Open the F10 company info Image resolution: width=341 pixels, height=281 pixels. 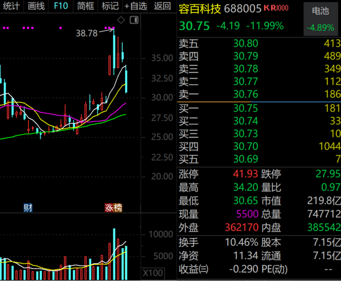pos(61,6)
